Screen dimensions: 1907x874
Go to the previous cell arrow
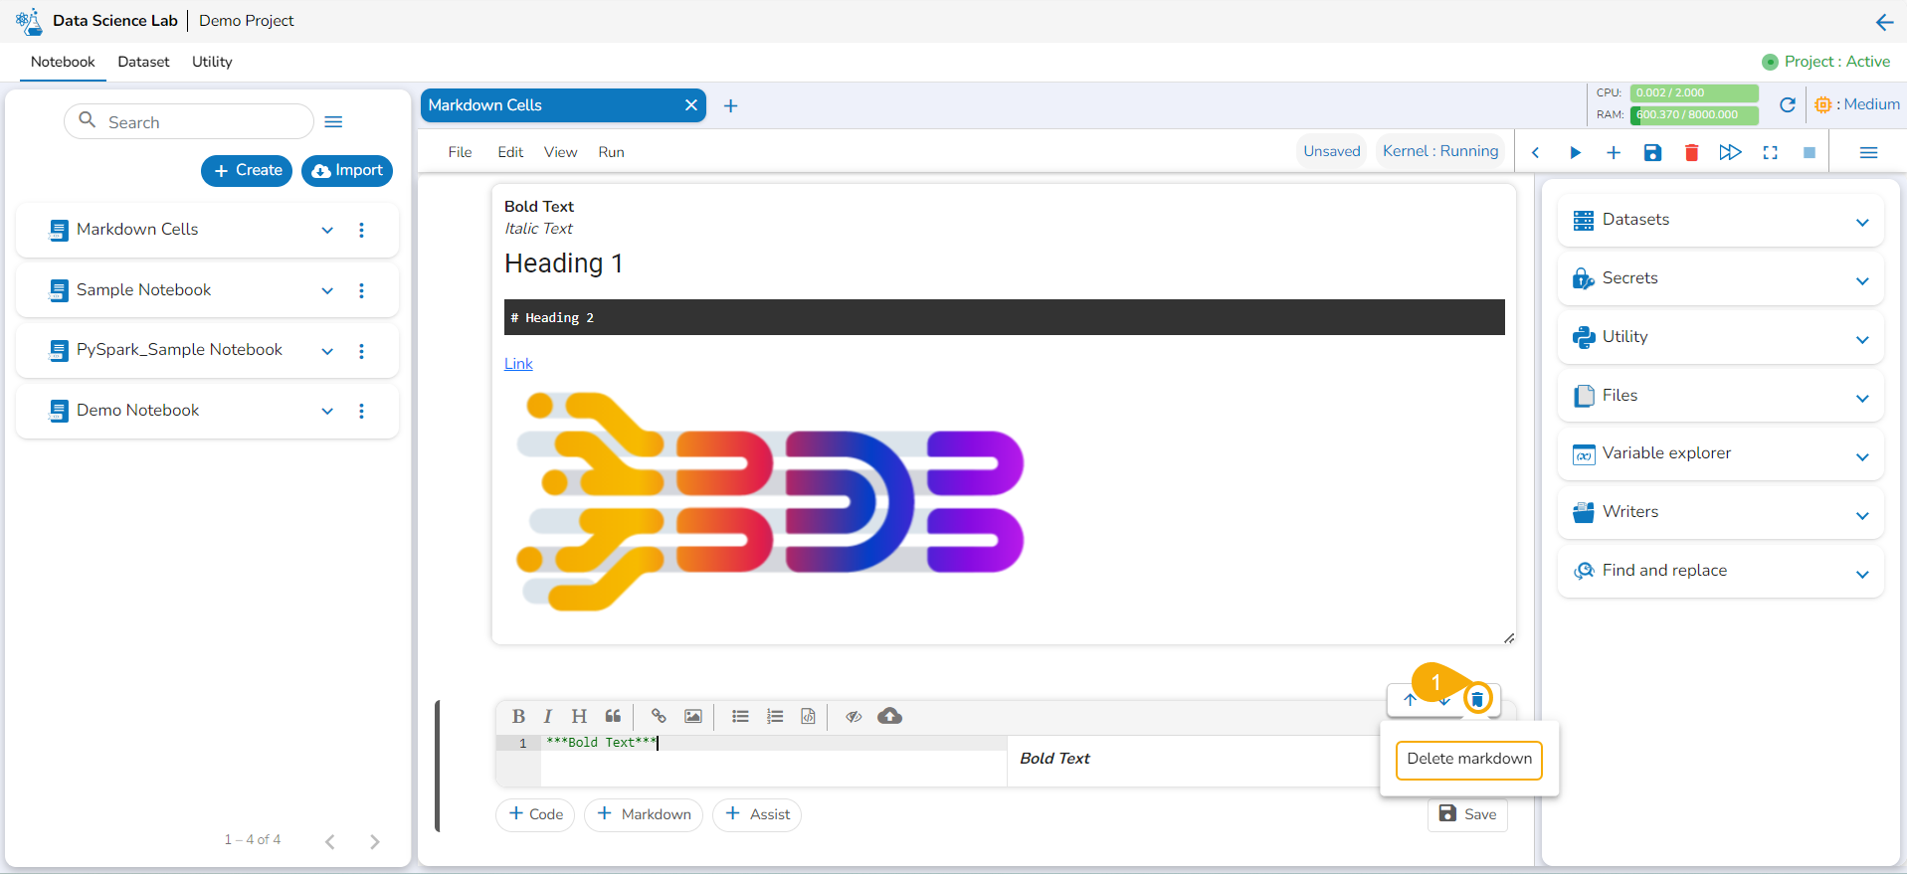pyautogui.click(x=1536, y=152)
